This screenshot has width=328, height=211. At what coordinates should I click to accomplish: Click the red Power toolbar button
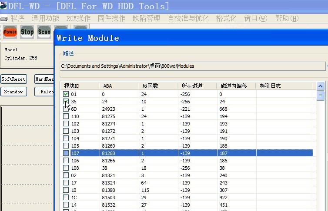[10, 32]
